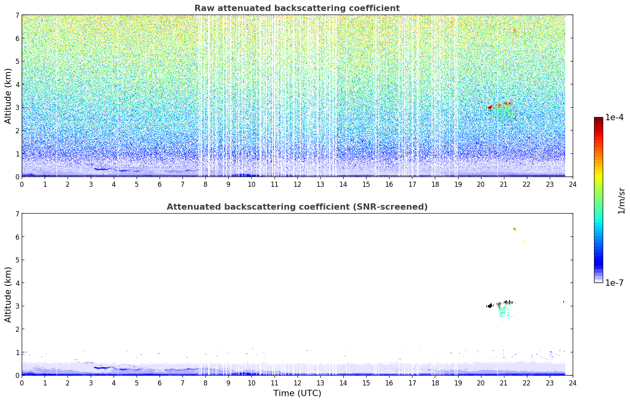Image resolution: width=630 pixels, height=402 pixels.
Task: Click the yellow speck near 6.3 km bottom plot
Action: click(515, 229)
